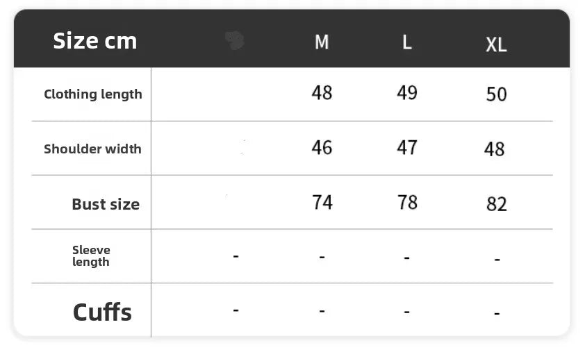Select the L size column header
Viewport: 585px width, 361px height.
407,42
